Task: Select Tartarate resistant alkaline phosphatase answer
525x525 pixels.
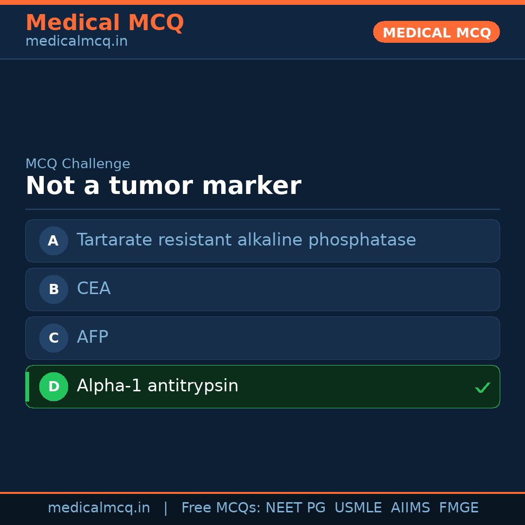Action: 246,240
